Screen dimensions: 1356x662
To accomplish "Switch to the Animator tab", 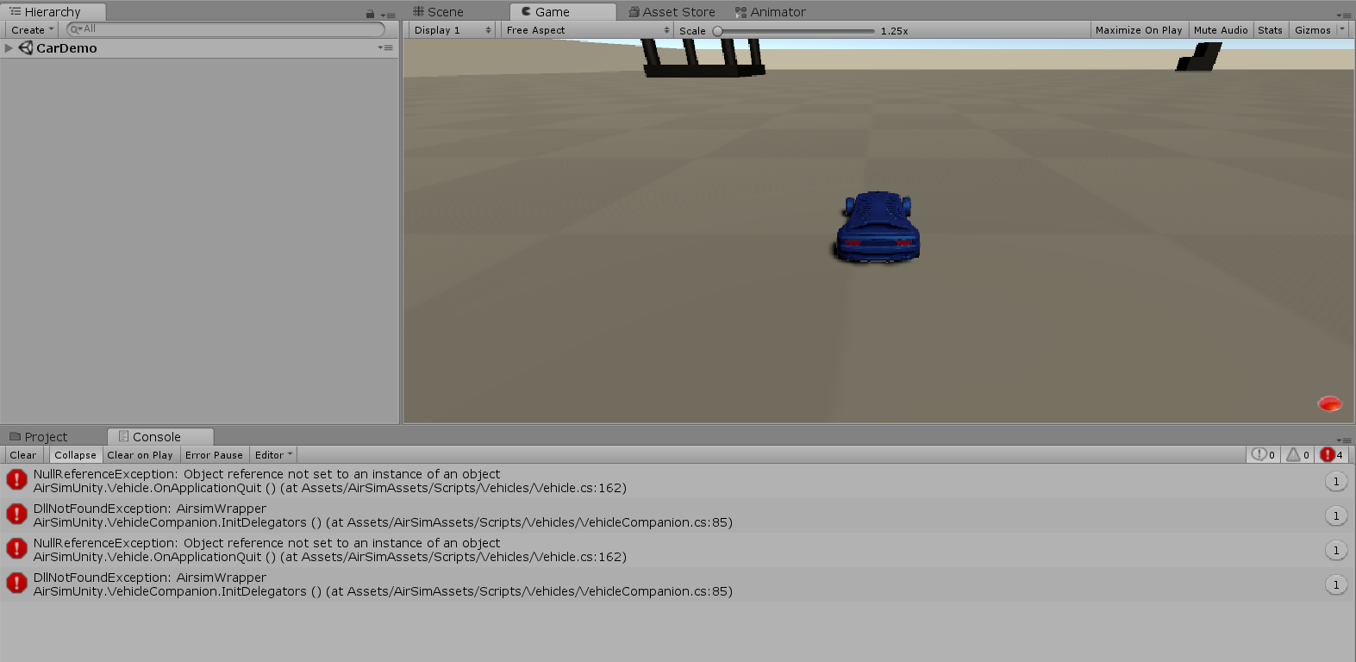I will pos(771,12).
